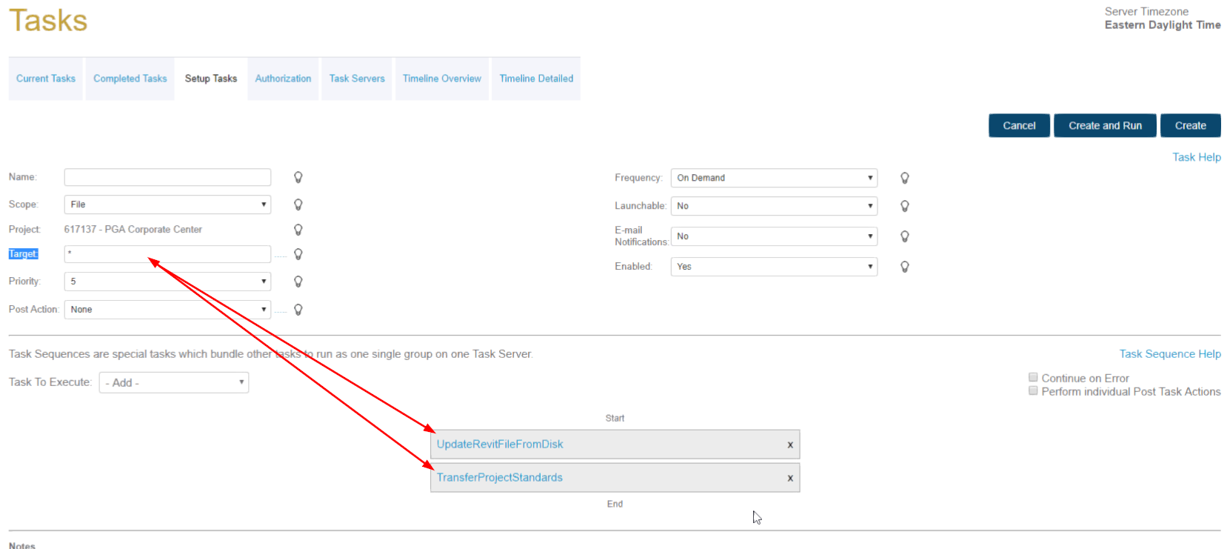Remove TransferProjectStandards with its x button

(x=790, y=478)
